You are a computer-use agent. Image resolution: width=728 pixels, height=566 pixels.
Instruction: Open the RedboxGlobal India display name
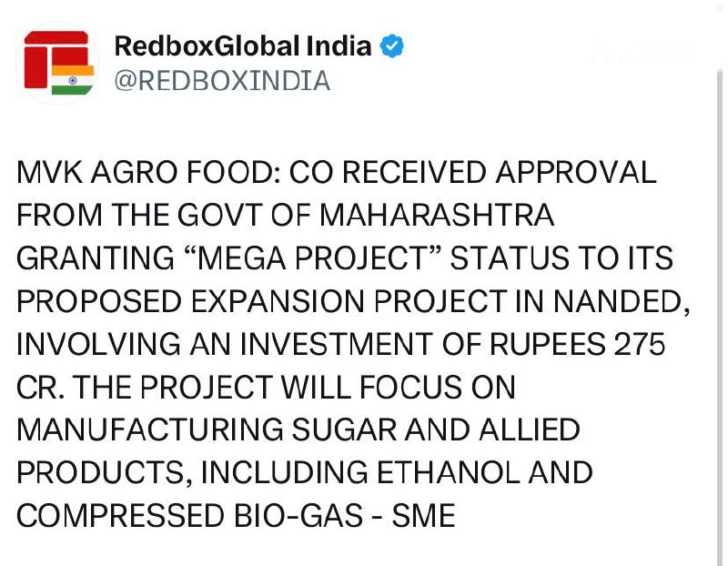point(243,46)
